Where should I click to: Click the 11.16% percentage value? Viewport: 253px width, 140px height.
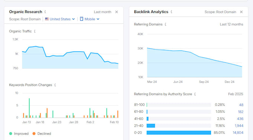coord(220,126)
